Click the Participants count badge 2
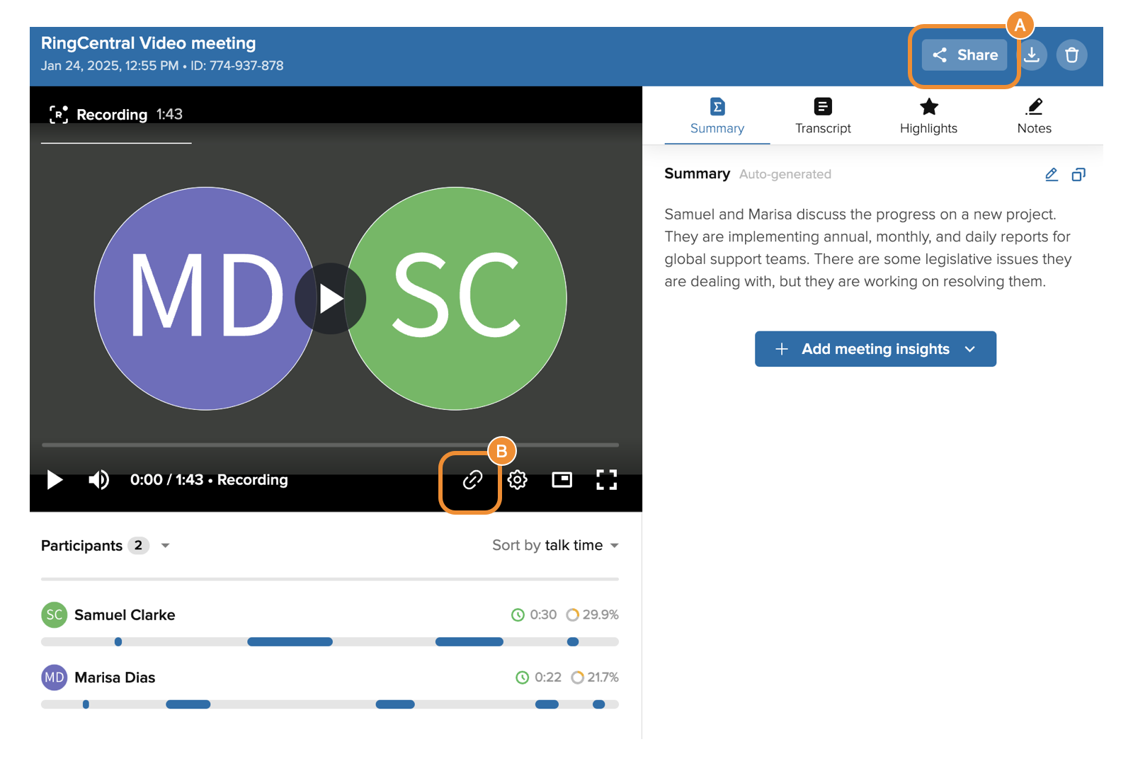The height and width of the screenshot is (766, 1133). point(138,545)
